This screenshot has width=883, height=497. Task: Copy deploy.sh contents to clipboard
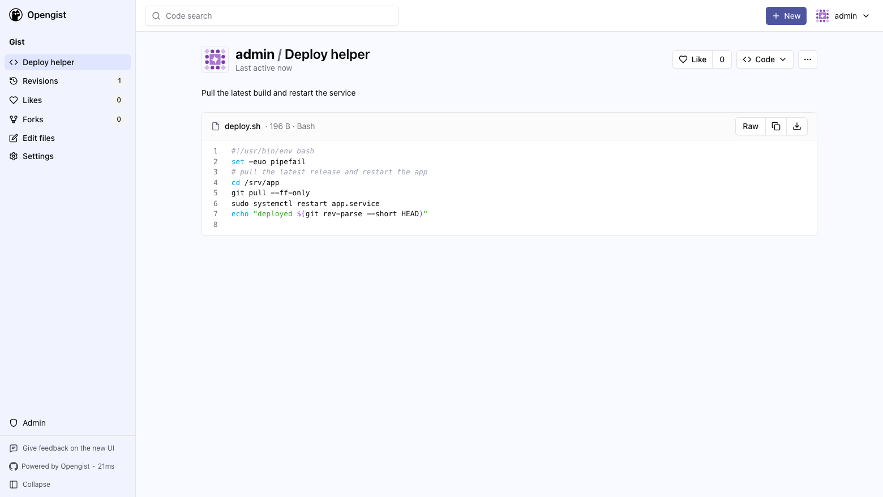(x=776, y=126)
